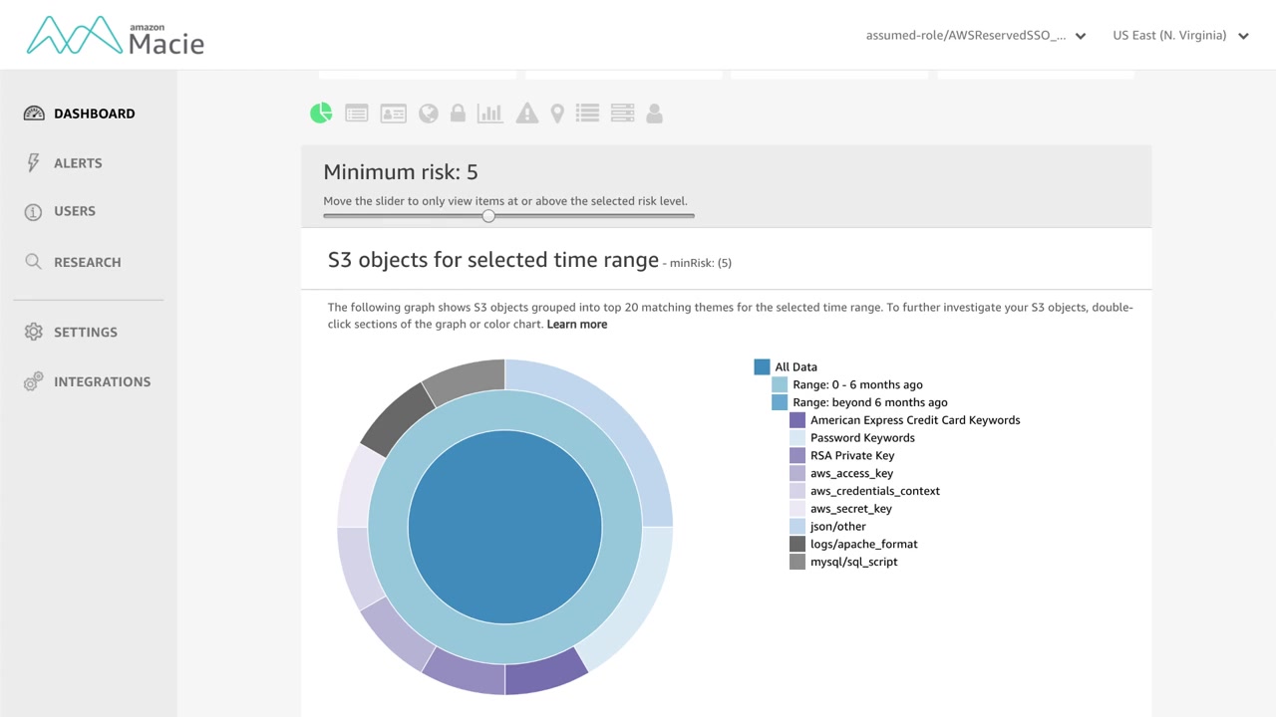Open the user silhouette icon in toolbar
1276x717 pixels.
pyautogui.click(x=655, y=114)
